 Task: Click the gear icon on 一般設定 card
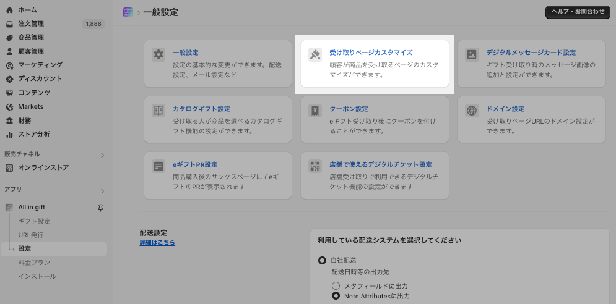158,54
